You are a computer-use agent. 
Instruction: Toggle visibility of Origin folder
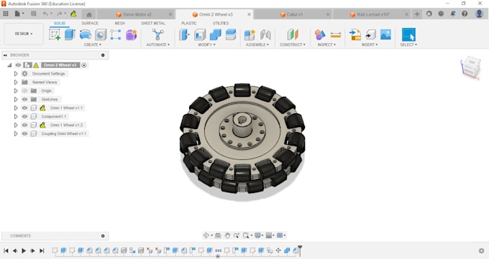tap(24, 91)
